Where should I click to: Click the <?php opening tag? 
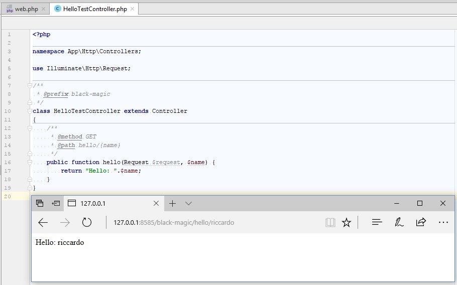(41, 34)
